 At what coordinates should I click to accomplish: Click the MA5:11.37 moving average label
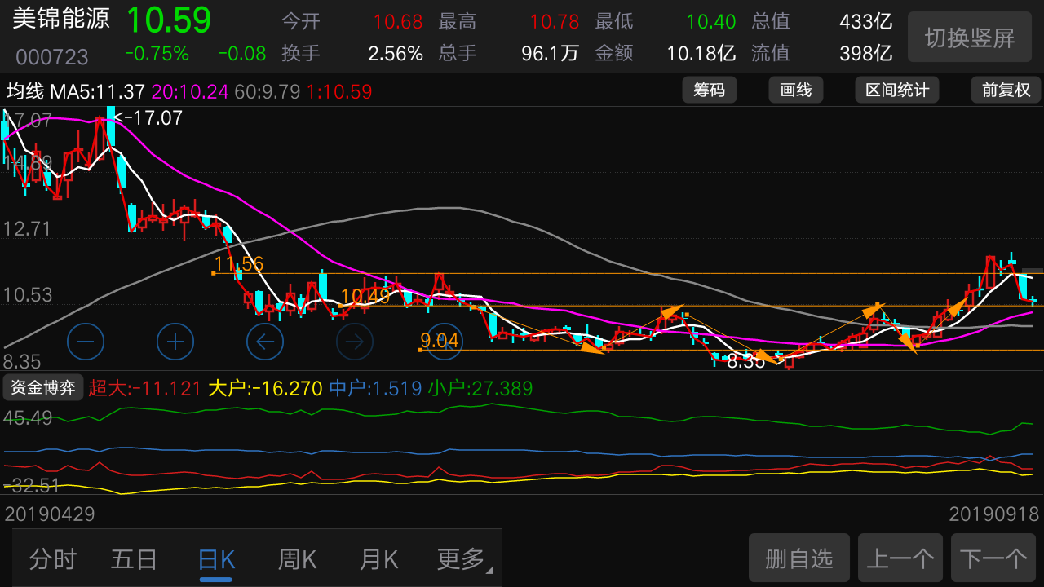pos(98,91)
